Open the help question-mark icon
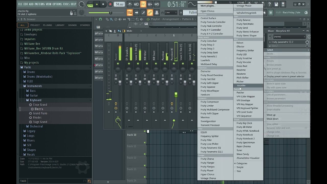Image resolution: width=327 pixels, height=184 pixels. coord(270,4)
